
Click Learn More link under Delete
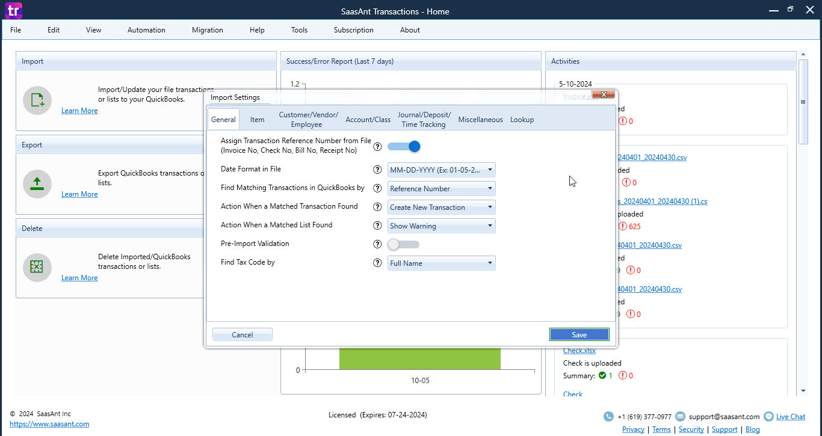[79, 278]
